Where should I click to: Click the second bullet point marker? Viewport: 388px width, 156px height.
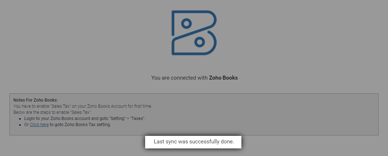coord(21,125)
